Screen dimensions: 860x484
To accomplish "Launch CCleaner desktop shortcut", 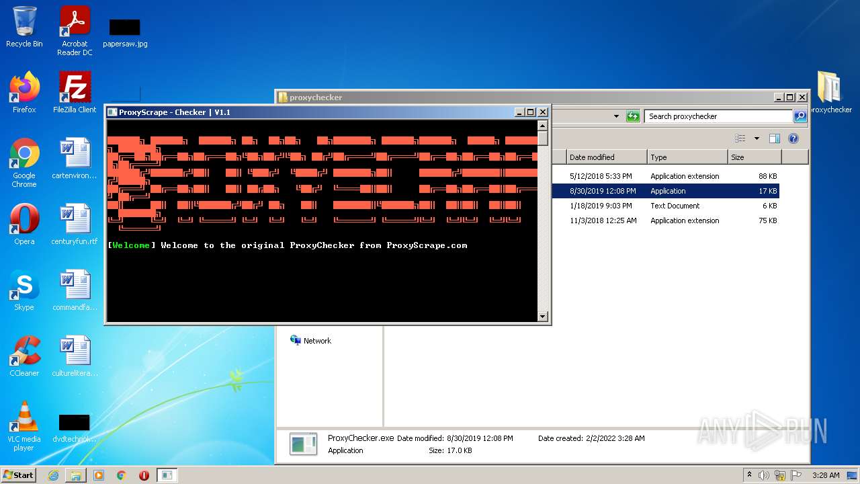I will (x=24, y=356).
